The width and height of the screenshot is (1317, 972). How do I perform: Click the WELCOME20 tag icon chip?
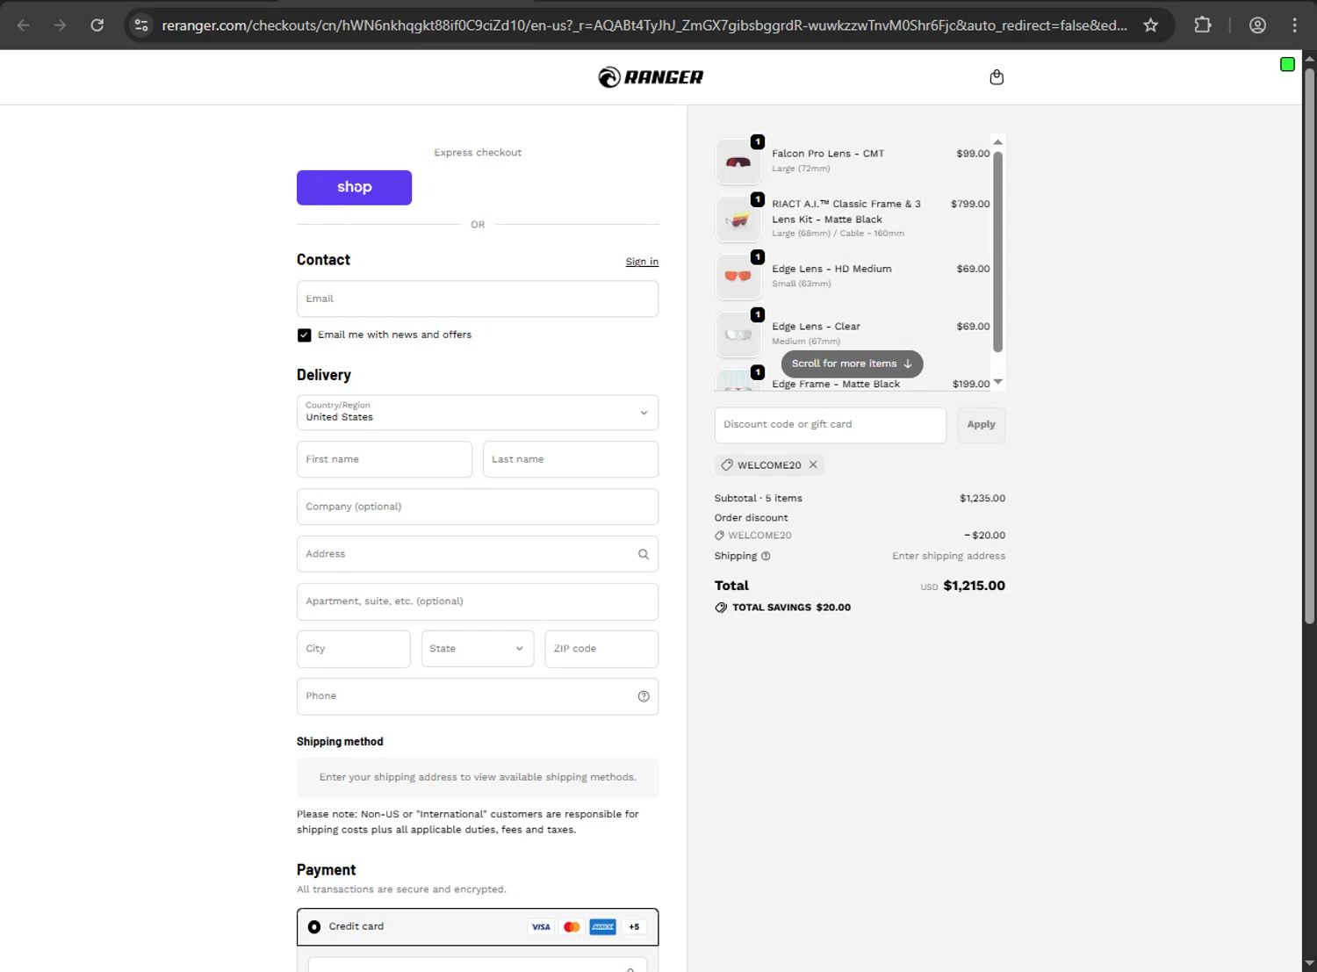tap(727, 465)
